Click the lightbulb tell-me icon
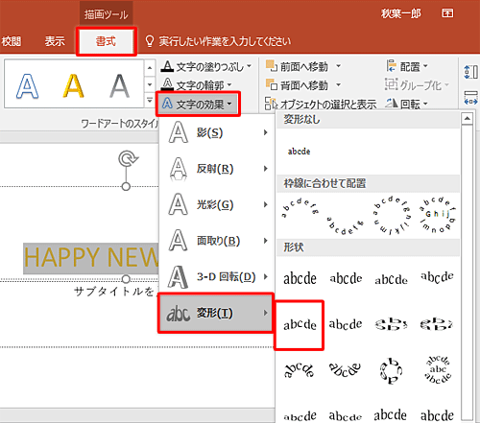The height and width of the screenshot is (423, 480). pos(150,41)
